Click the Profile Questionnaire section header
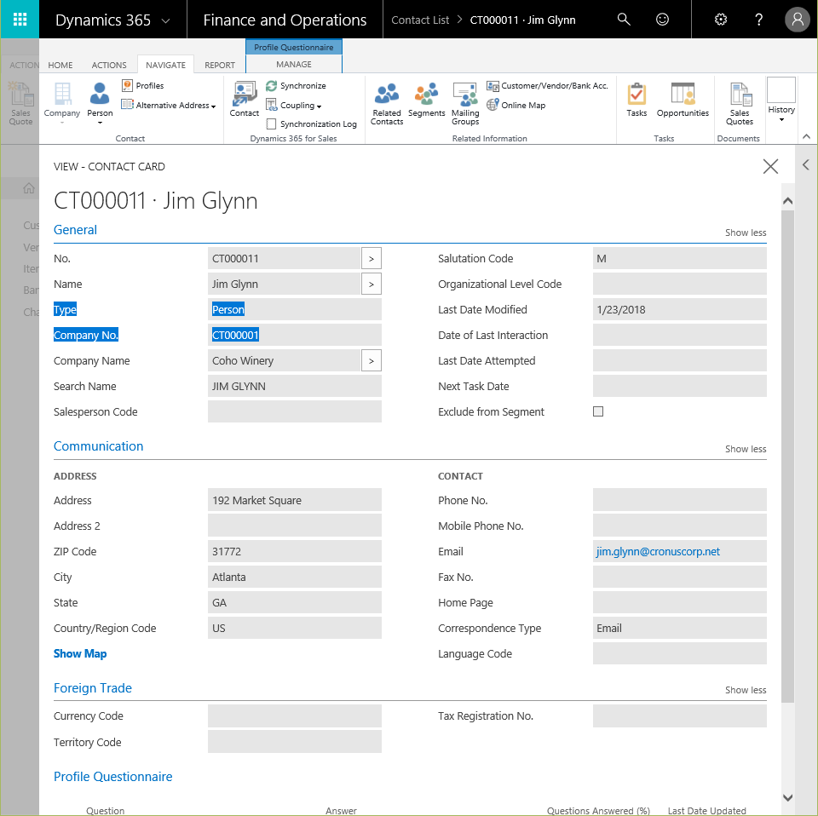 pos(112,777)
